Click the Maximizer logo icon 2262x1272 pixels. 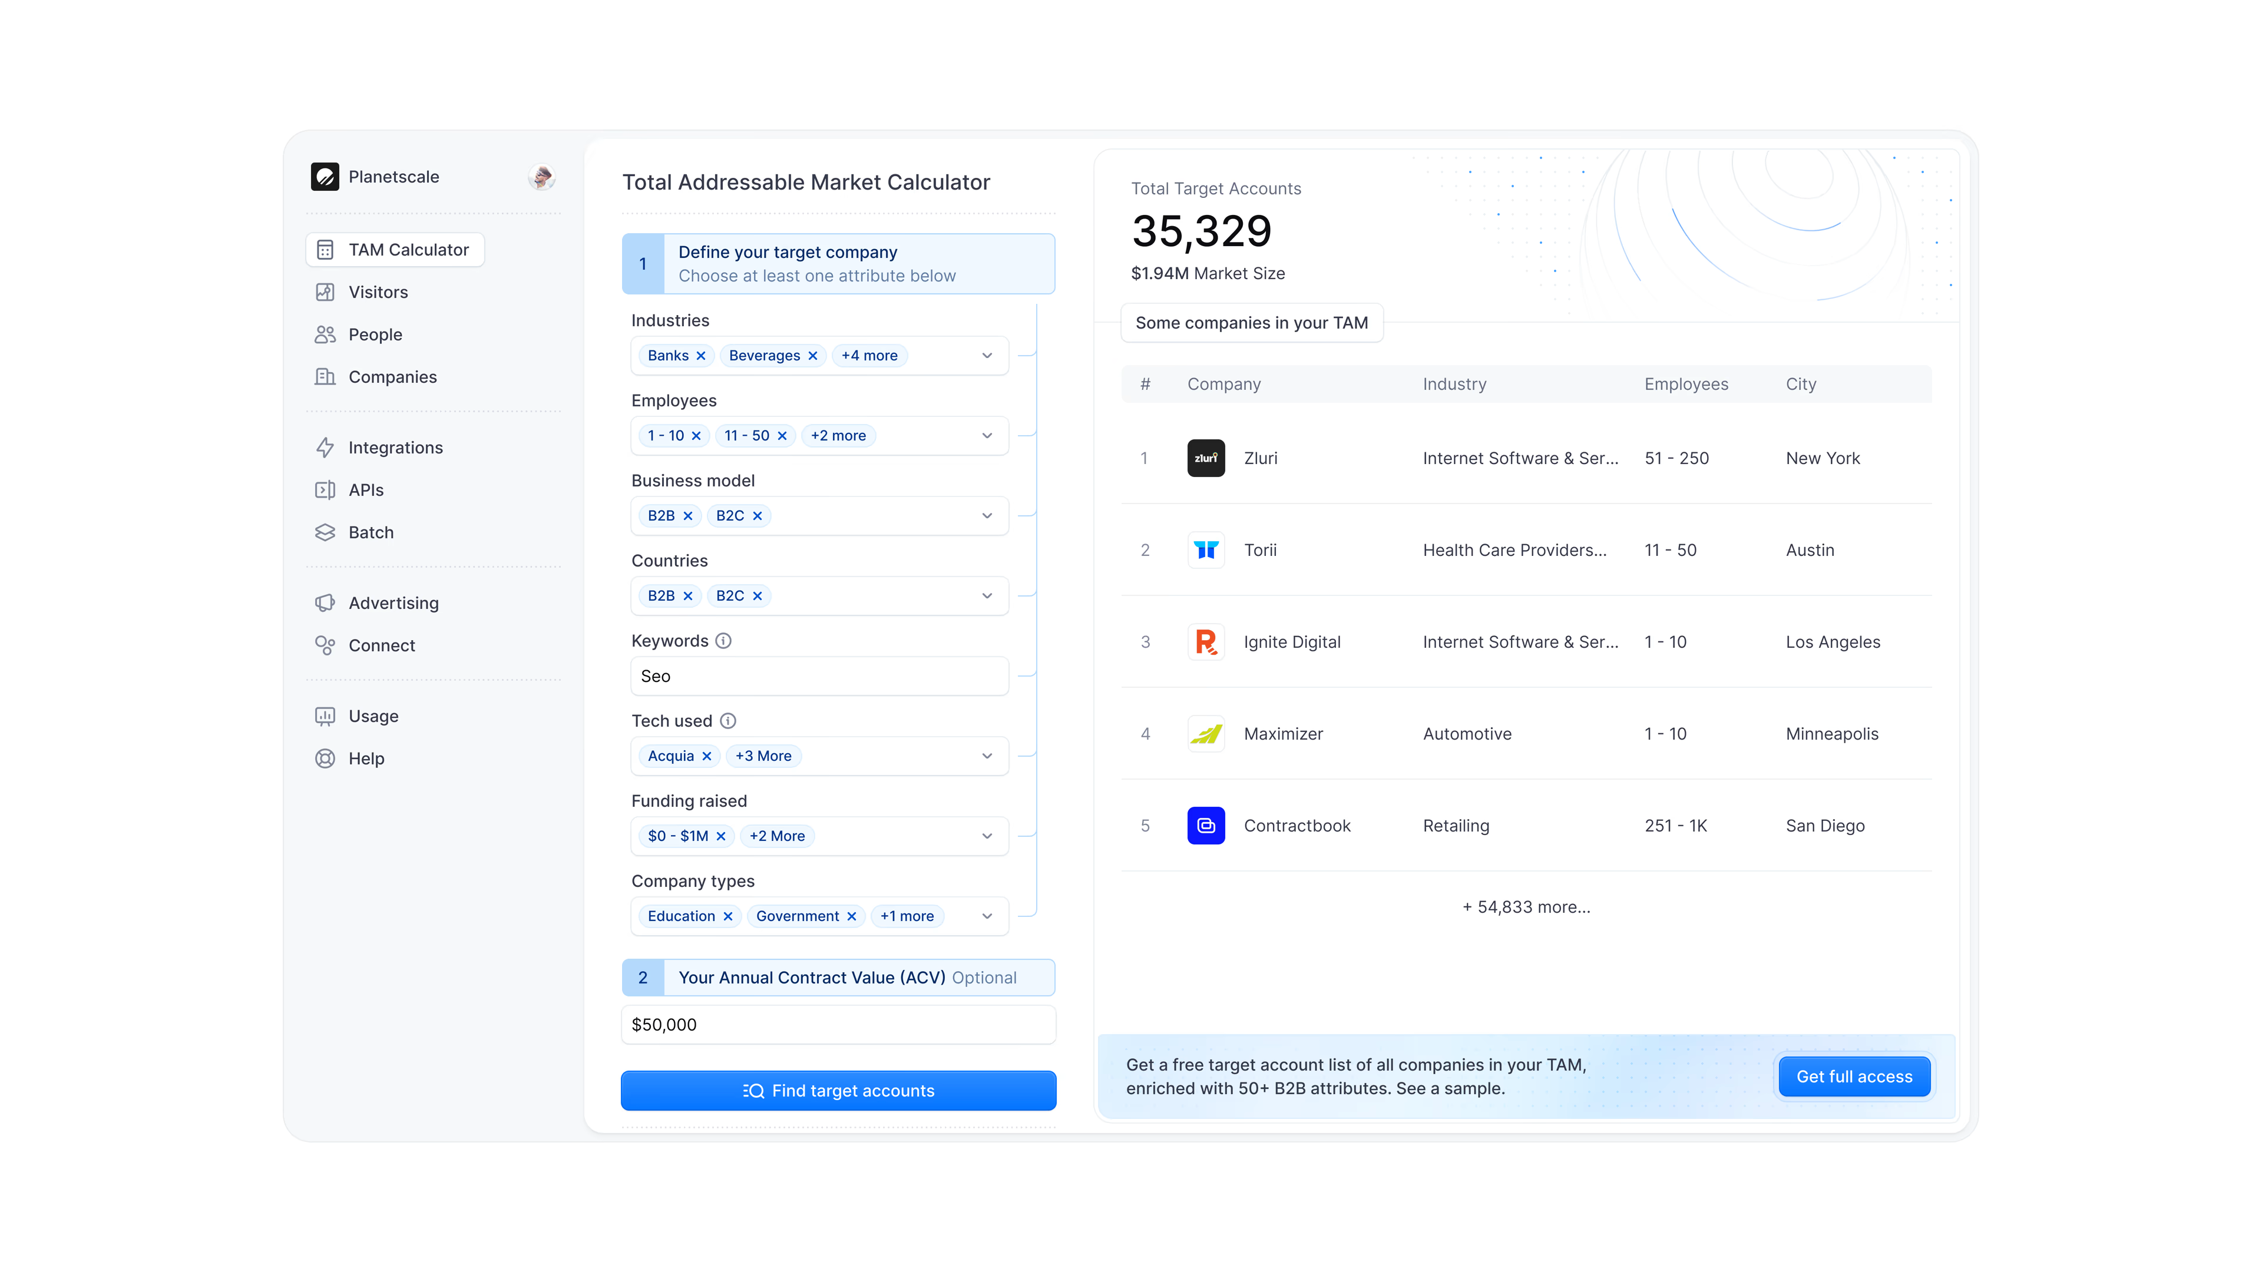tap(1206, 734)
